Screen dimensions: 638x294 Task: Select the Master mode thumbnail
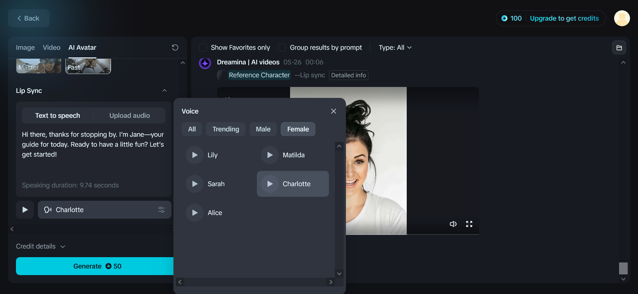39,66
